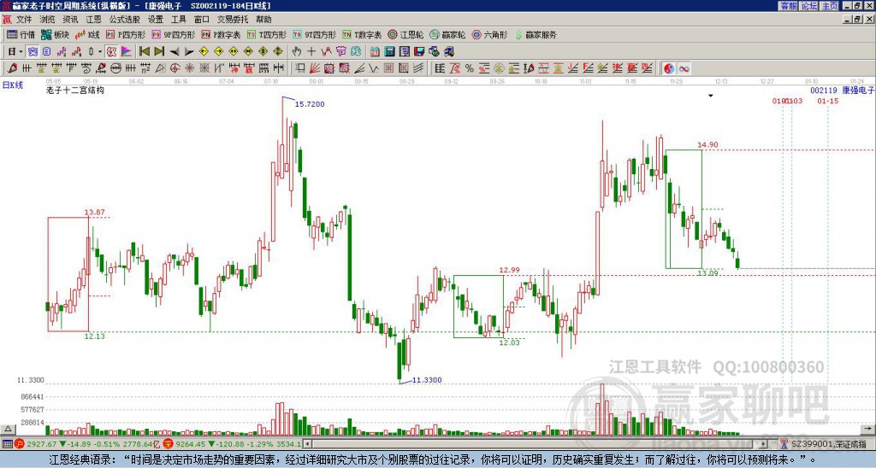Click the 康强电子 stock name
Image resolution: width=876 pixels, height=468 pixels.
pos(858,90)
